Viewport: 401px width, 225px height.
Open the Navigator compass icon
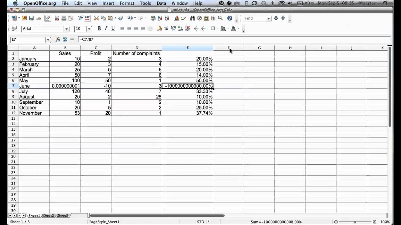pyautogui.click(x=200, y=18)
